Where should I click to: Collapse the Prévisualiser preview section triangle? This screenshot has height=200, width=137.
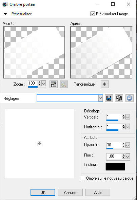coord(5,14)
